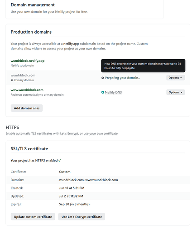This screenshot has height=227, width=192.
Task: Click the green checkmark beside Netlify DNS
Action: [103, 92]
